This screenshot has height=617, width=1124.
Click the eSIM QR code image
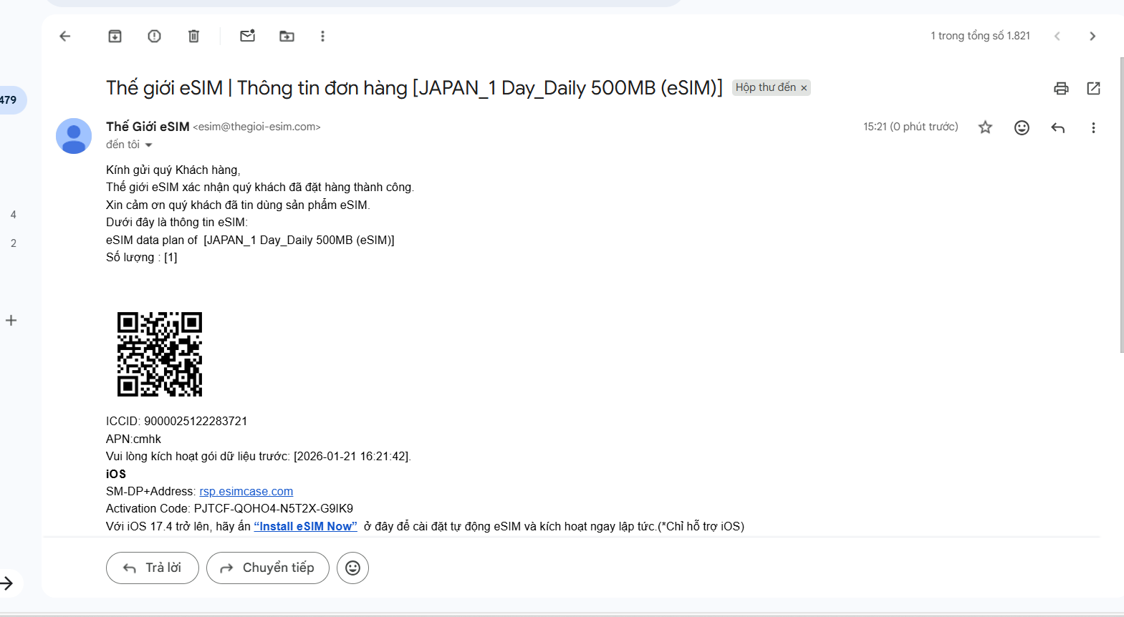(x=160, y=354)
